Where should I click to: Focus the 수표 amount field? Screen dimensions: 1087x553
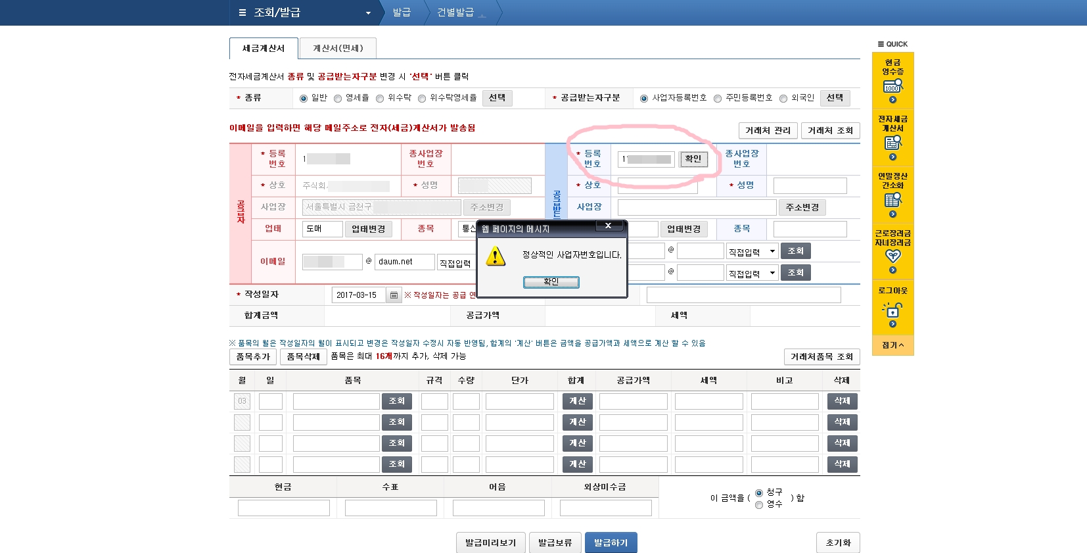point(390,508)
